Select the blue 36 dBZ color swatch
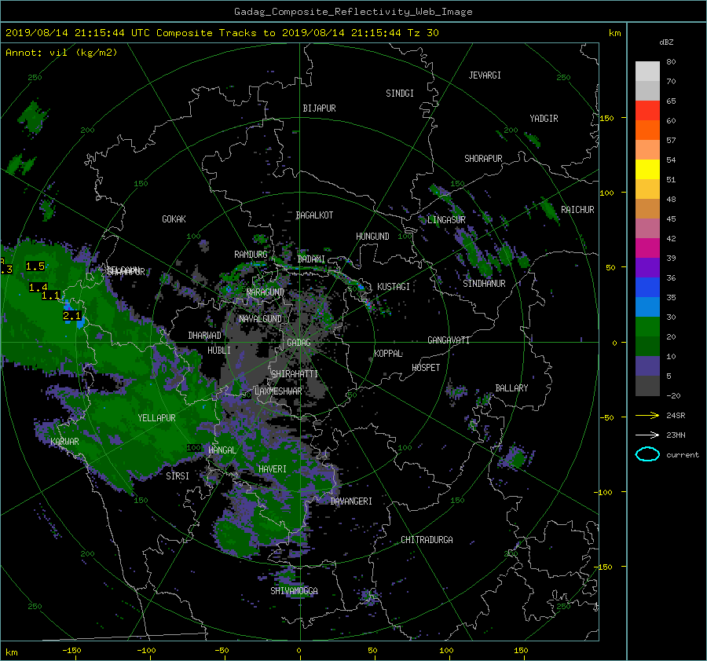The width and height of the screenshot is (707, 661). coord(647,287)
